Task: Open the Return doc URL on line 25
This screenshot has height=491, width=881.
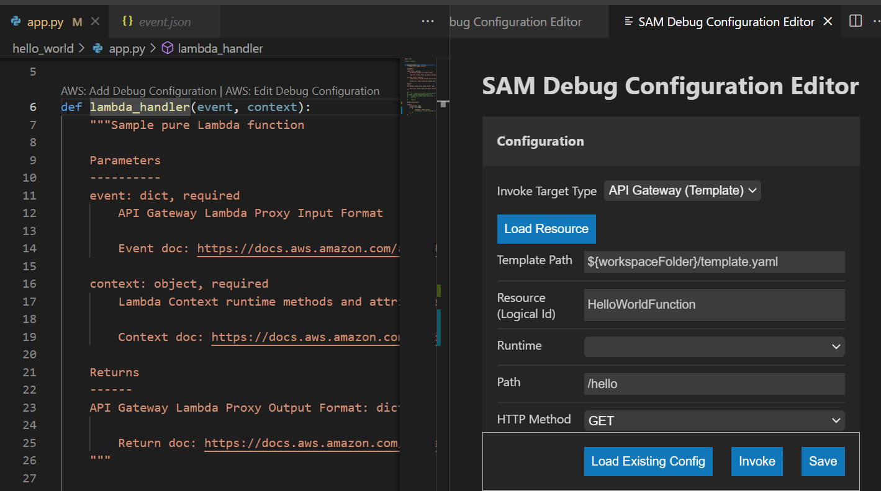Action: 302,443
